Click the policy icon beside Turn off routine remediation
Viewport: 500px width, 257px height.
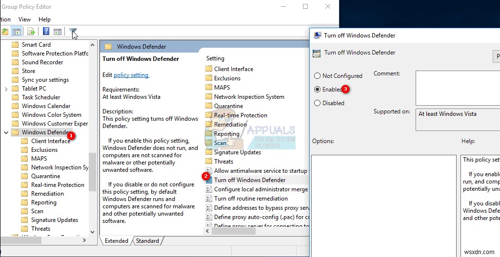click(209, 199)
